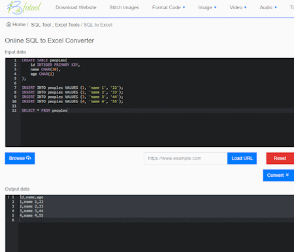Screen dimensions: 294x252
Task: Go to Home breadcrumb link
Action: click(19, 25)
